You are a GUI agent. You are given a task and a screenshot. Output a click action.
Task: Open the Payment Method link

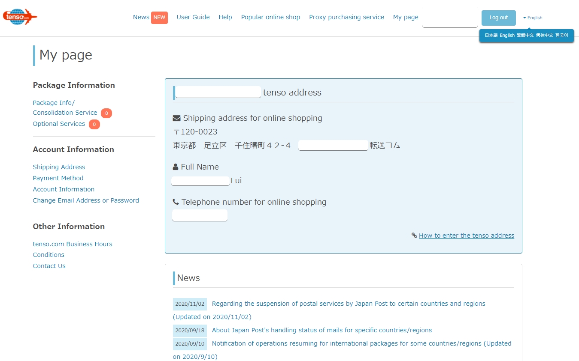pyautogui.click(x=58, y=178)
